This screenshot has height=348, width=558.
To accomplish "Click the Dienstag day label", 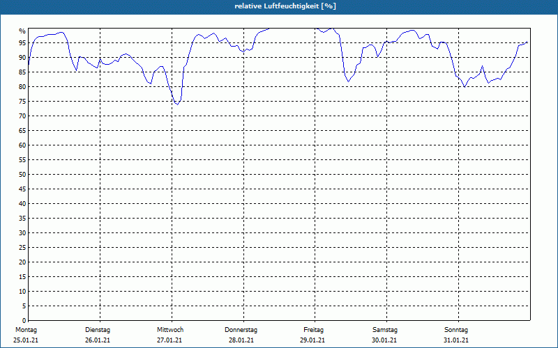I will 98,330.
